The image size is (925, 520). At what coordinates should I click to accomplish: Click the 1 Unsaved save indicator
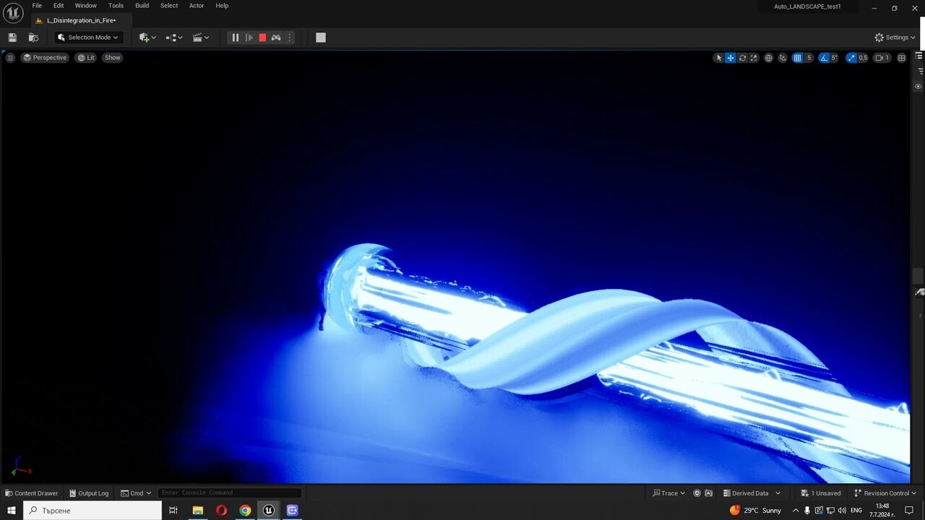tap(821, 493)
